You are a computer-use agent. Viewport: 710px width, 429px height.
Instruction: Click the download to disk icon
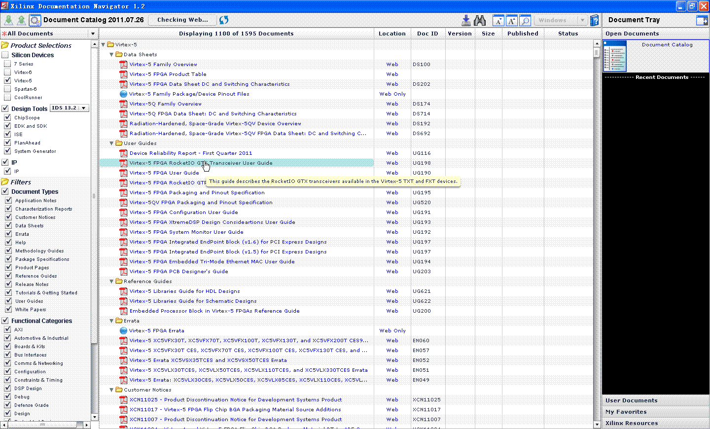(466, 20)
